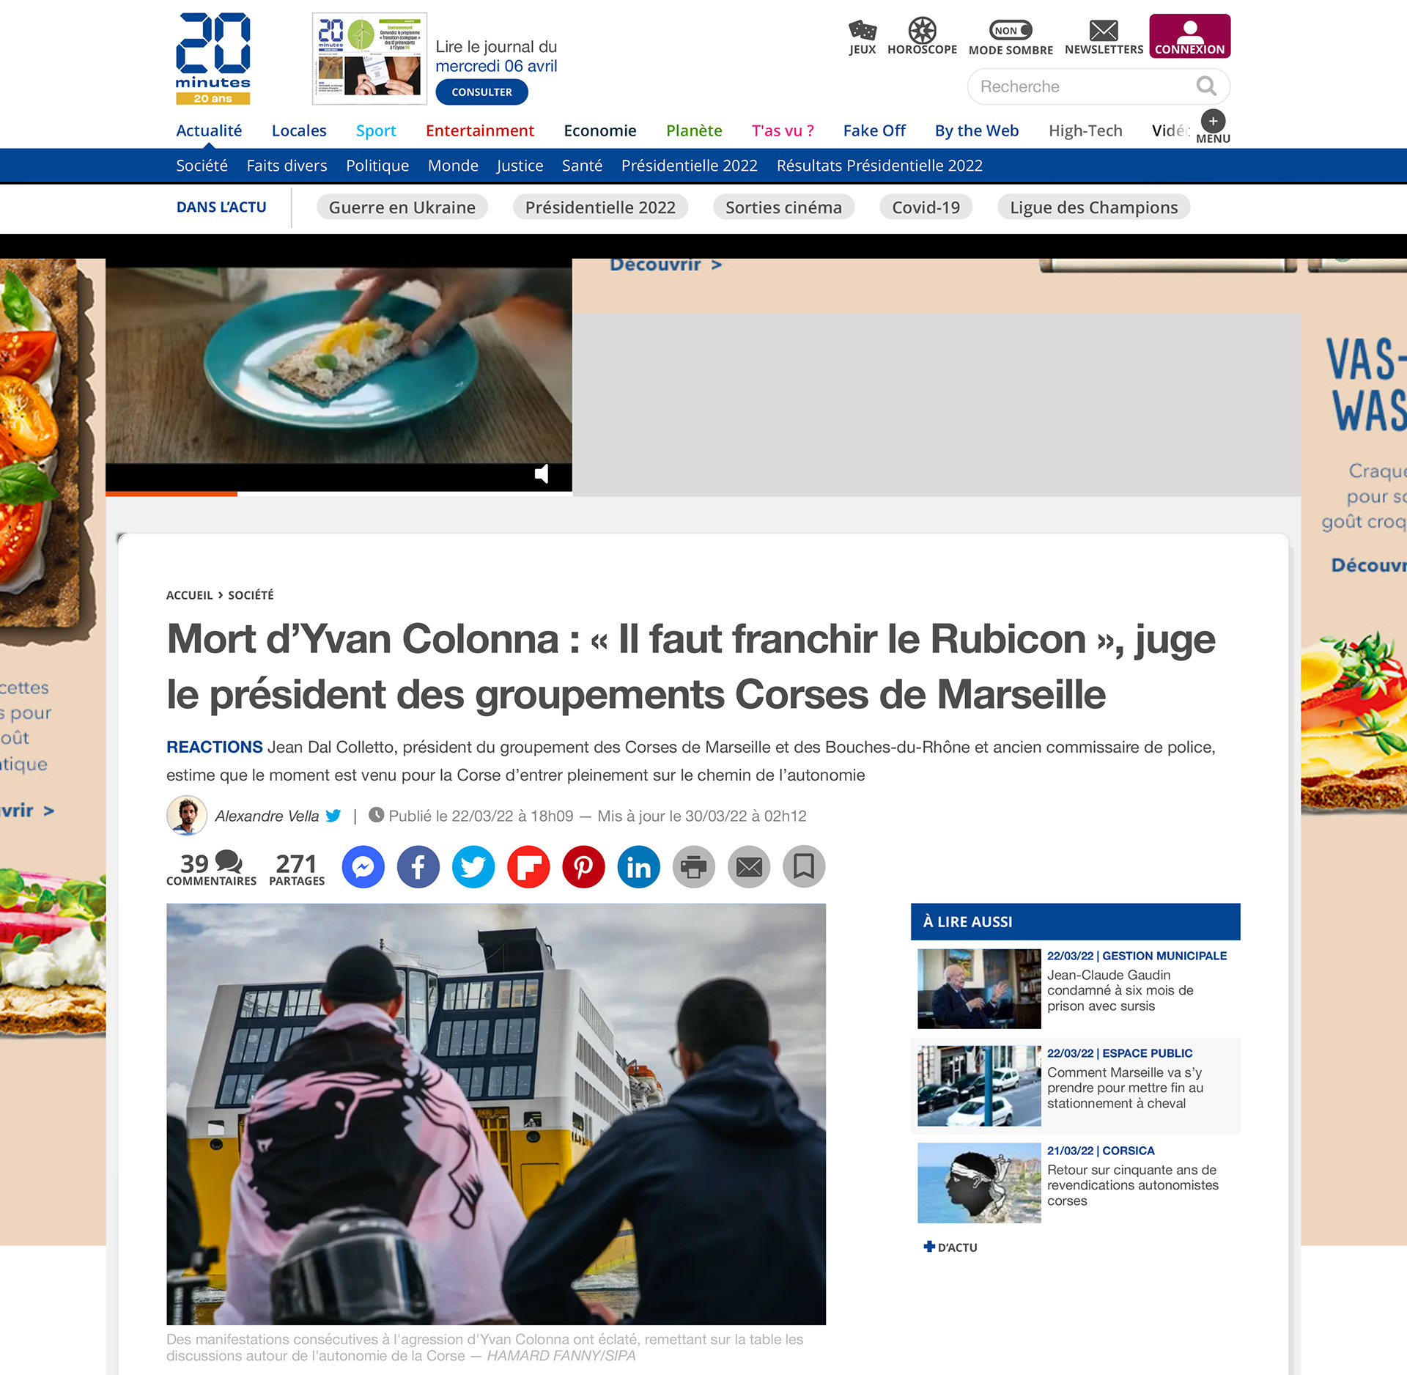Print the article with printer icon
This screenshot has width=1407, height=1375.
click(694, 867)
